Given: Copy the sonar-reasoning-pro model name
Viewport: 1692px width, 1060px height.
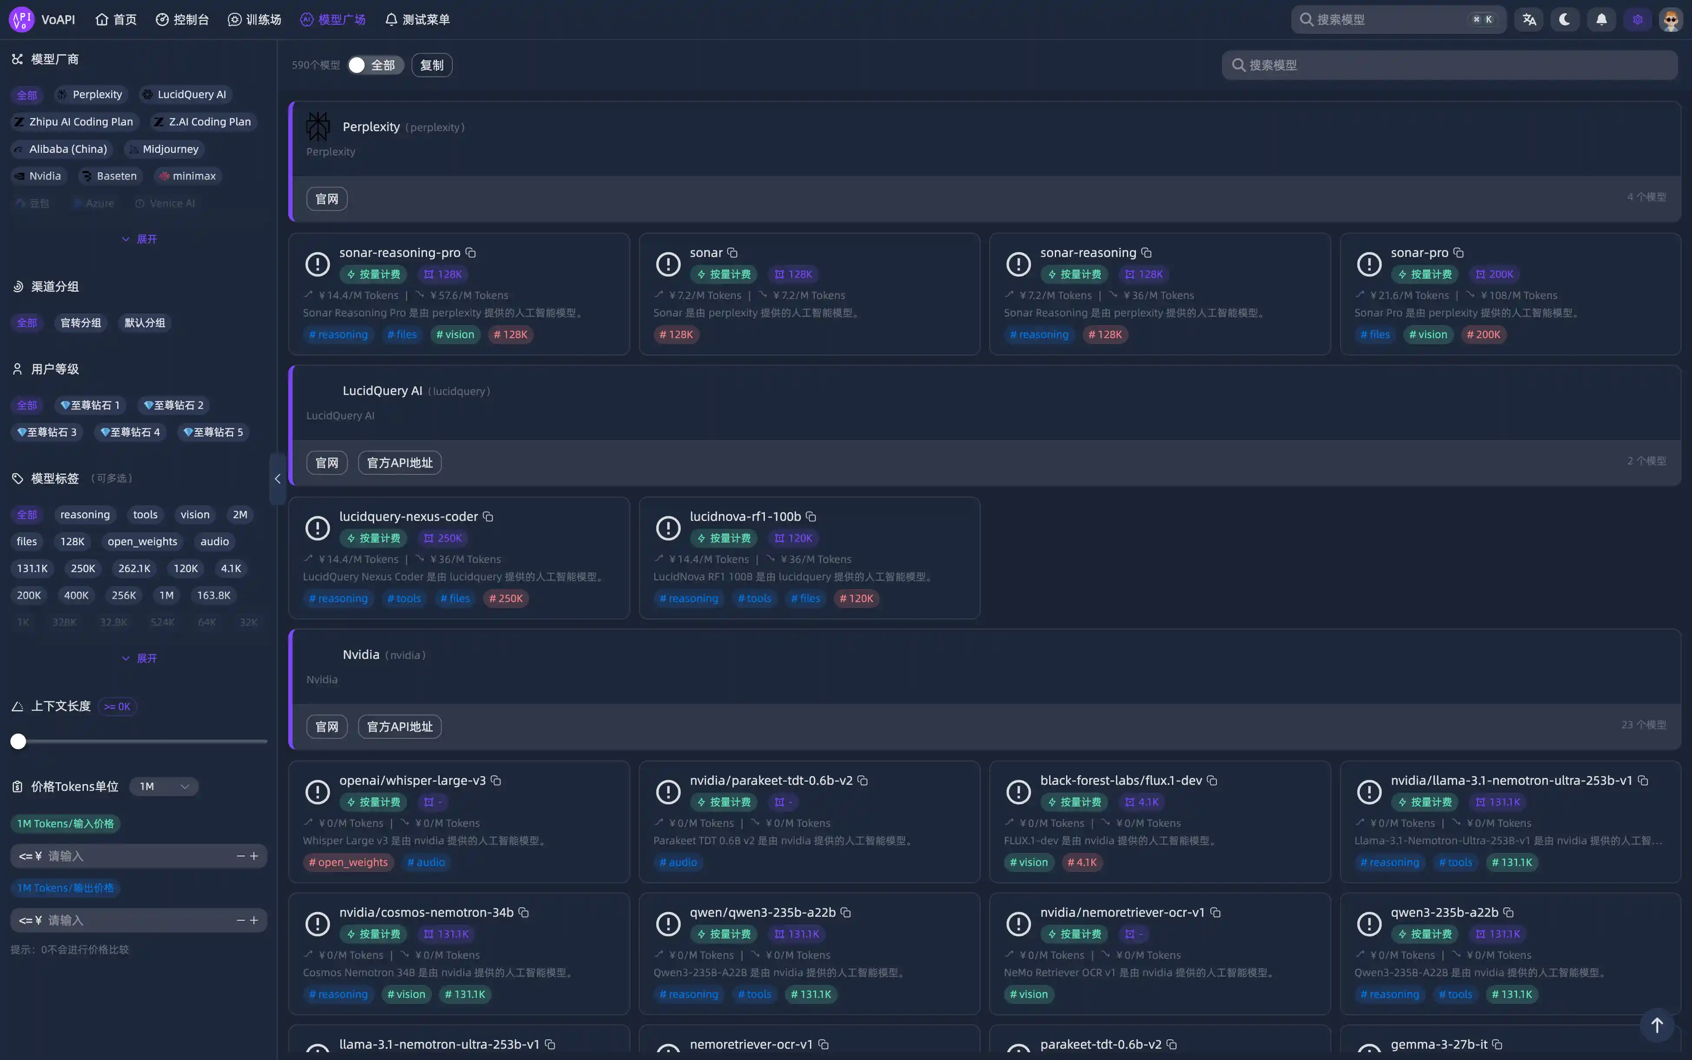Looking at the screenshot, I should click(471, 252).
